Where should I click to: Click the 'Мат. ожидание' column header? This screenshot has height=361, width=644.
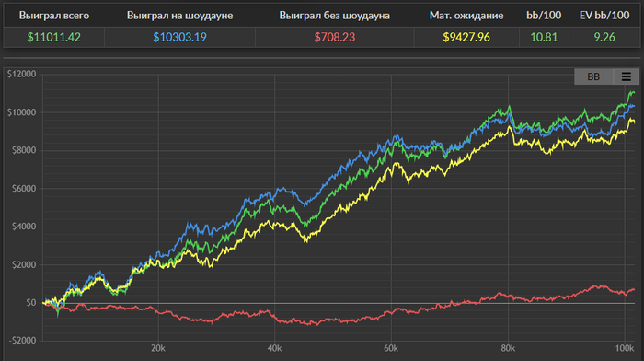click(466, 16)
